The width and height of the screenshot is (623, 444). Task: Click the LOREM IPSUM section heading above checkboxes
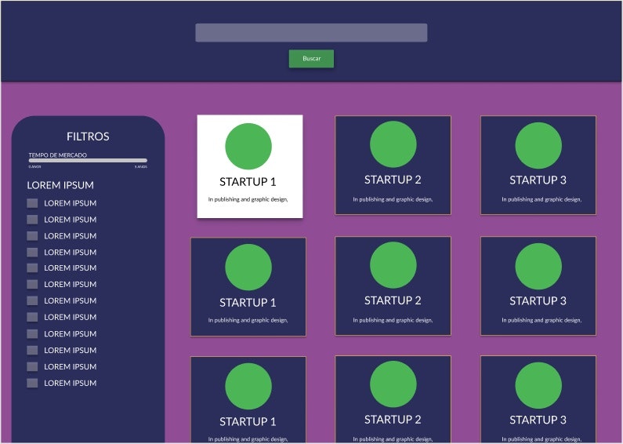pos(60,185)
